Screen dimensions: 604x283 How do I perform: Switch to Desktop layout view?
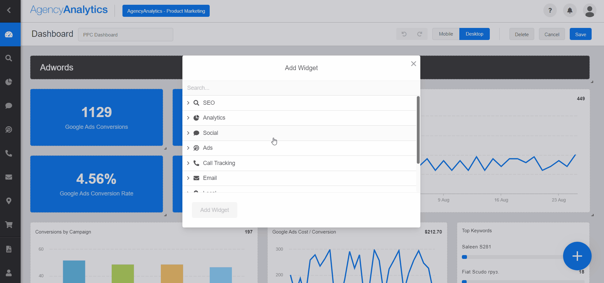(474, 34)
